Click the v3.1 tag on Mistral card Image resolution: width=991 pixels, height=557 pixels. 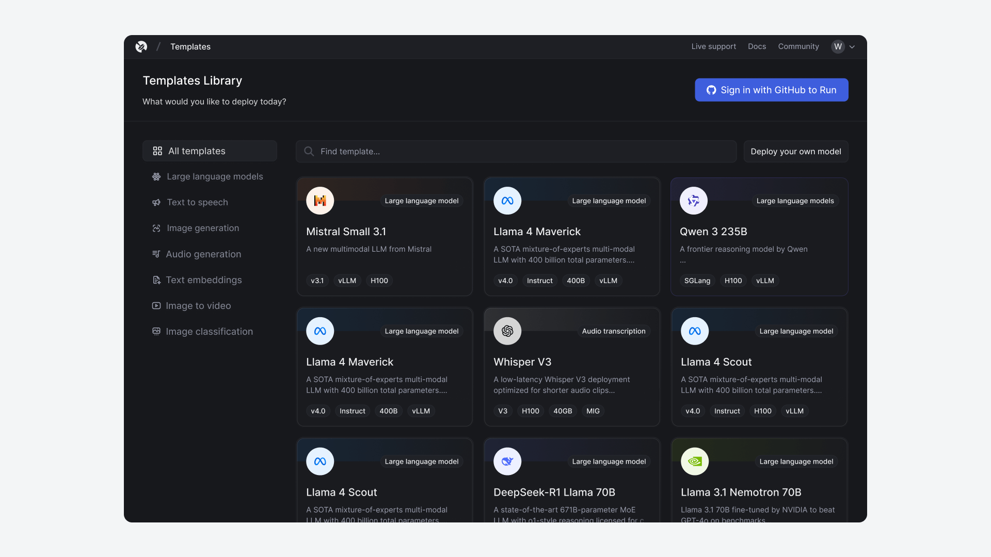point(317,281)
